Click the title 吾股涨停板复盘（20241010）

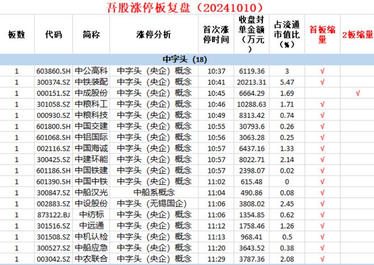click(x=185, y=7)
